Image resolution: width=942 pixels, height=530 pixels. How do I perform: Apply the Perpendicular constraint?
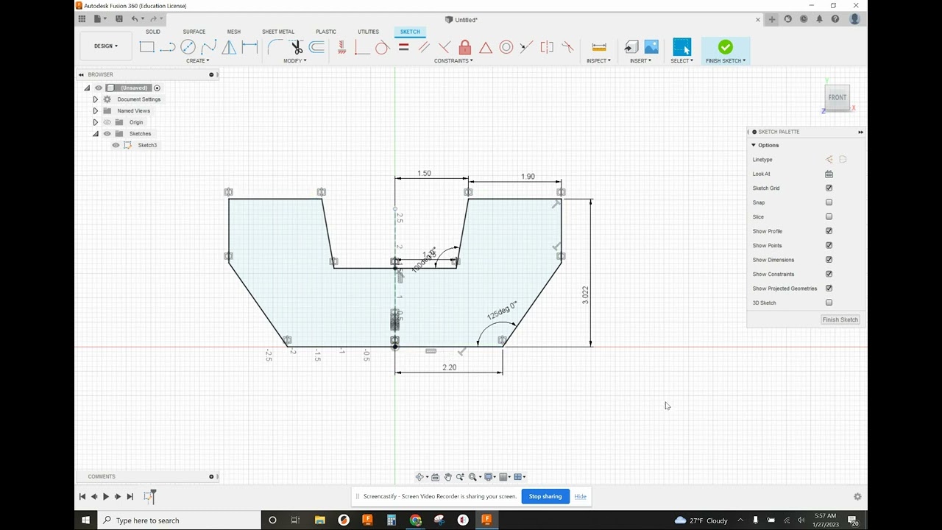445,47
